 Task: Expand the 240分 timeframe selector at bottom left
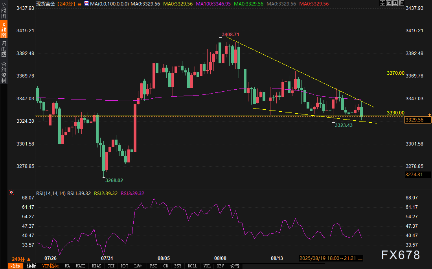pyautogui.click(x=21, y=259)
